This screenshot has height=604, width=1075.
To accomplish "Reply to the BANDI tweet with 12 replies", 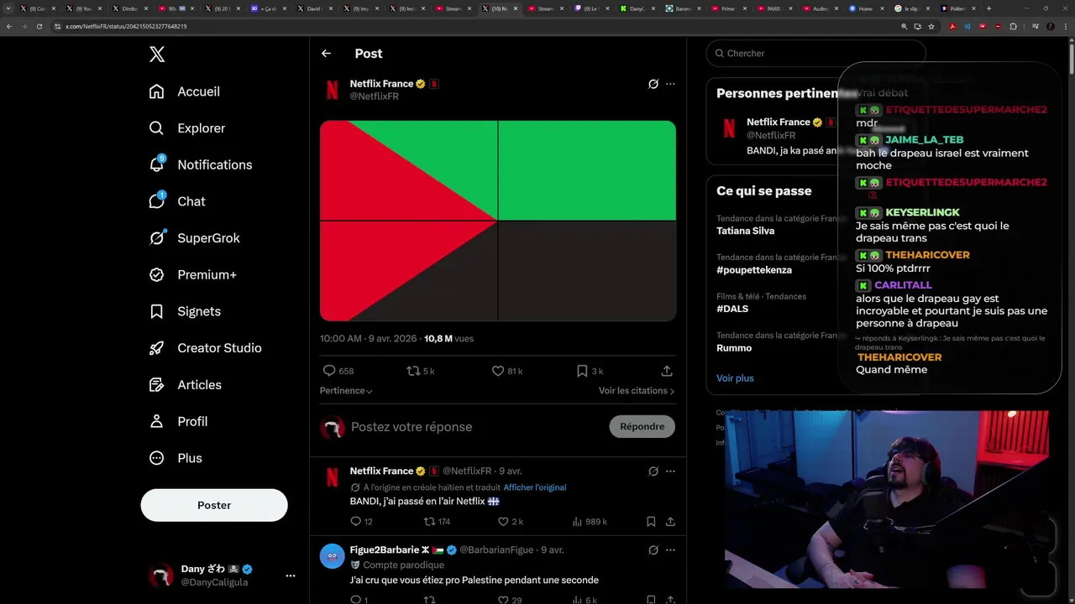I will click(x=355, y=522).
